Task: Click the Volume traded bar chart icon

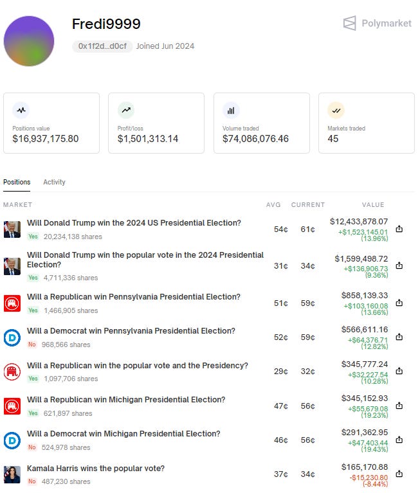Action: [x=232, y=111]
